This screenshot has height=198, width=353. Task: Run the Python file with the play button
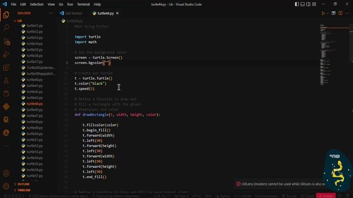tap(323, 13)
